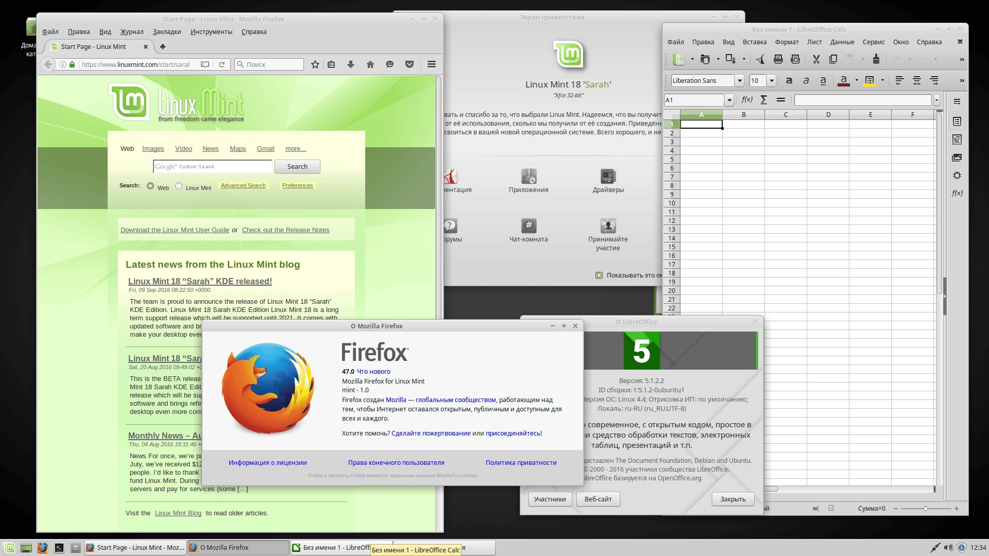Click the Clone Formatting brush icon
Viewport: 989px width, 556px height.
pyautogui.click(x=876, y=59)
